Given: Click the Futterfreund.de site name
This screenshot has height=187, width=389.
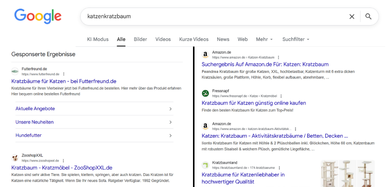Looking at the screenshot, I should 34,69.
